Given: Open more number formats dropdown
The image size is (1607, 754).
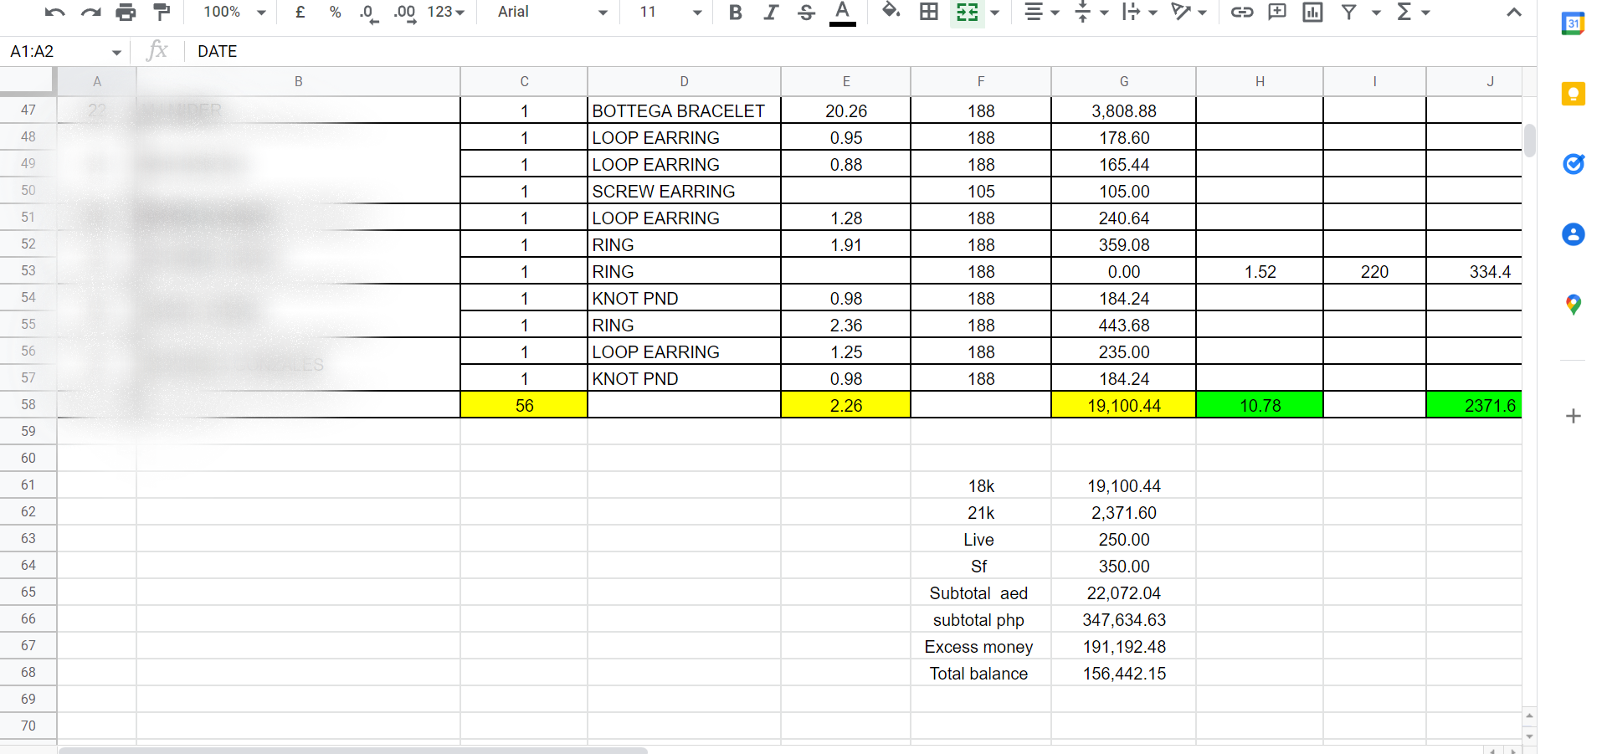Looking at the screenshot, I should coord(445,12).
